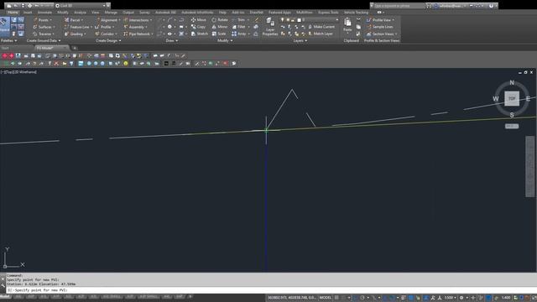Expand the Modify panel title
537x302 pixels.
point(225,40)
